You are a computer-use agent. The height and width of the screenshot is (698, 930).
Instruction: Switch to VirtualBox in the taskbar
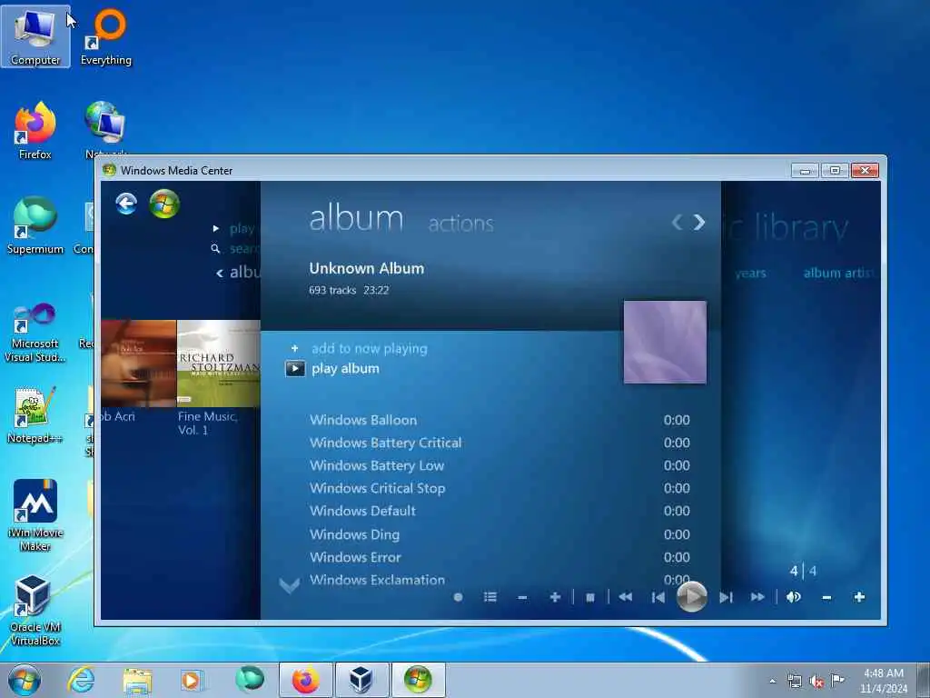361,680
